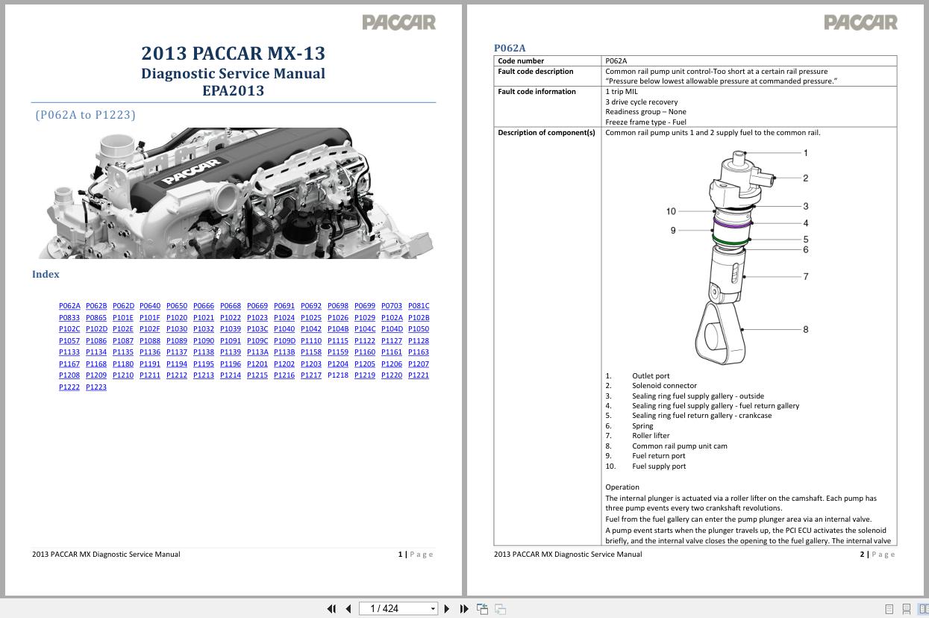Jump to fault code P0703
Image resolution: width=929 pixels, height=618 pixels.
(392, 306)
